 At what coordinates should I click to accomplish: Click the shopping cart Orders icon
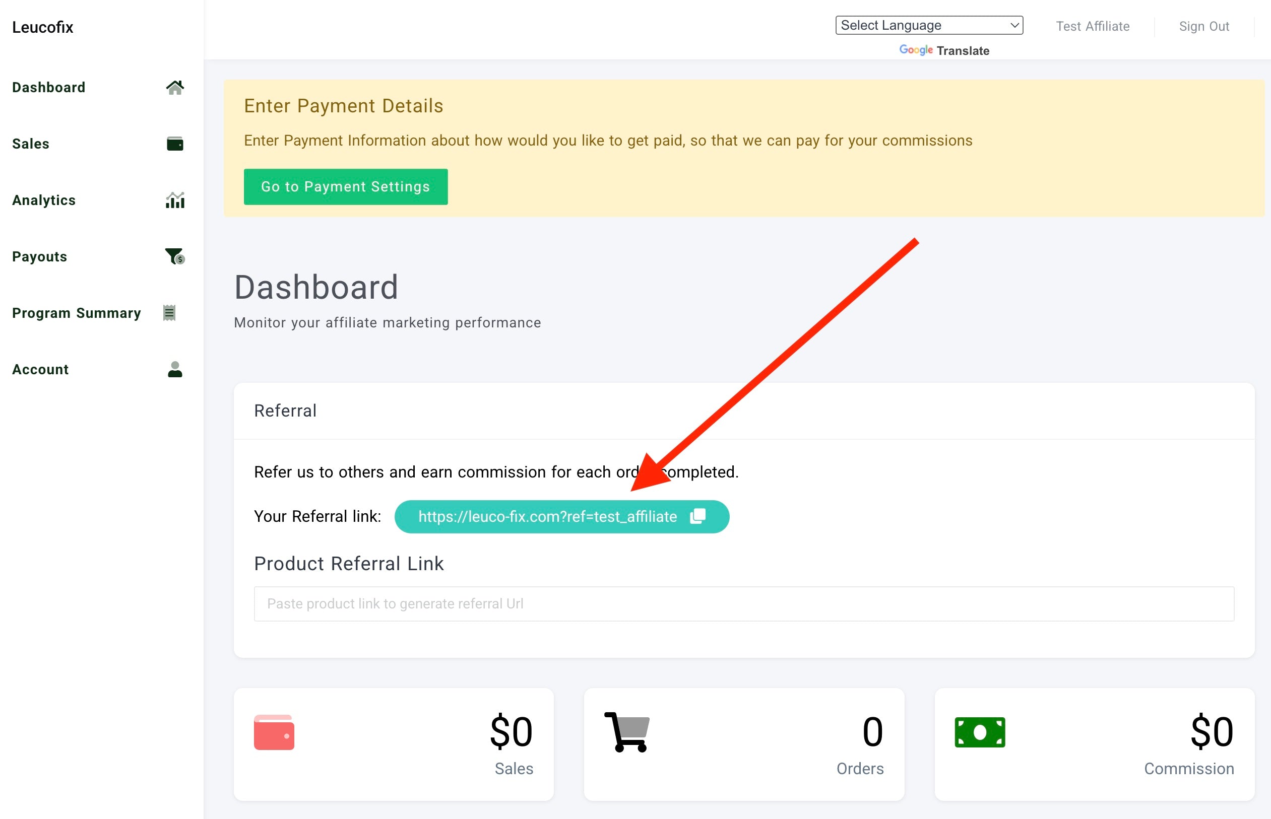[x=627, y=732]
